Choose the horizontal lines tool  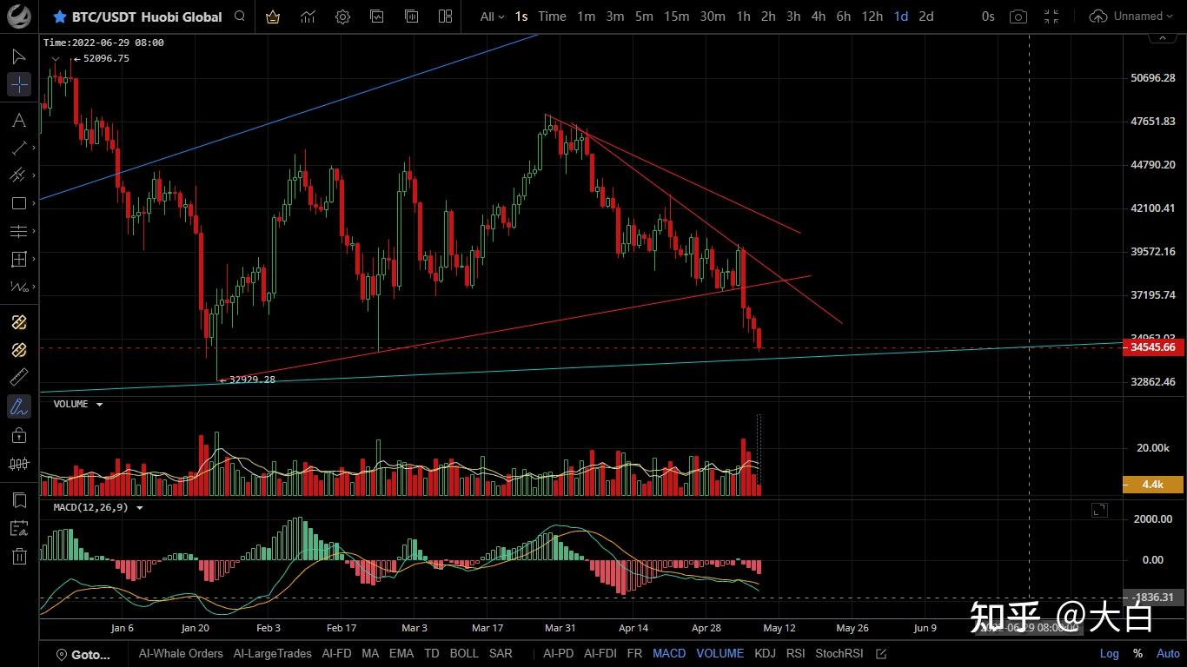click(18, 231)
